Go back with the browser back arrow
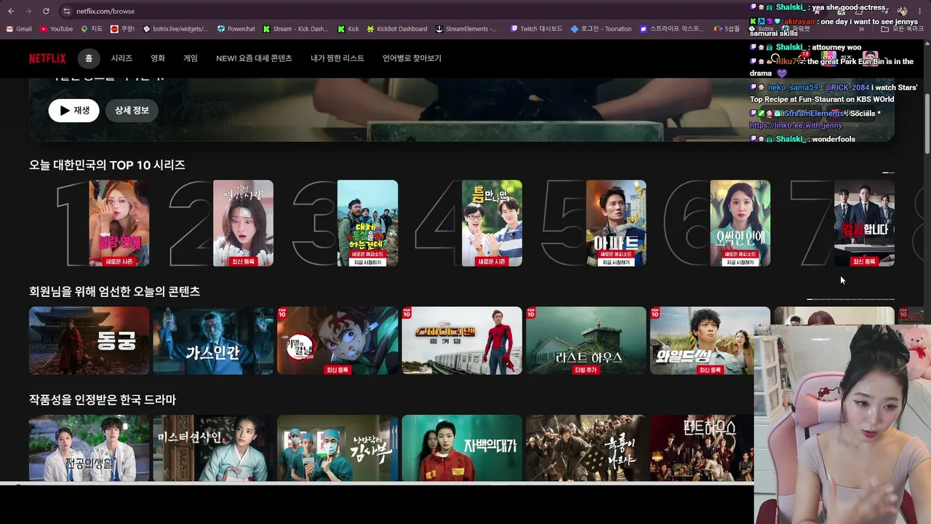 [x=11, y=11]
